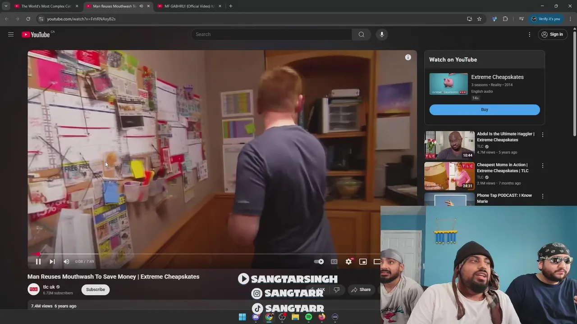Open Spotify from the taskbar
The height and width of the screenshot is (324, 577).
coord(308,317)
